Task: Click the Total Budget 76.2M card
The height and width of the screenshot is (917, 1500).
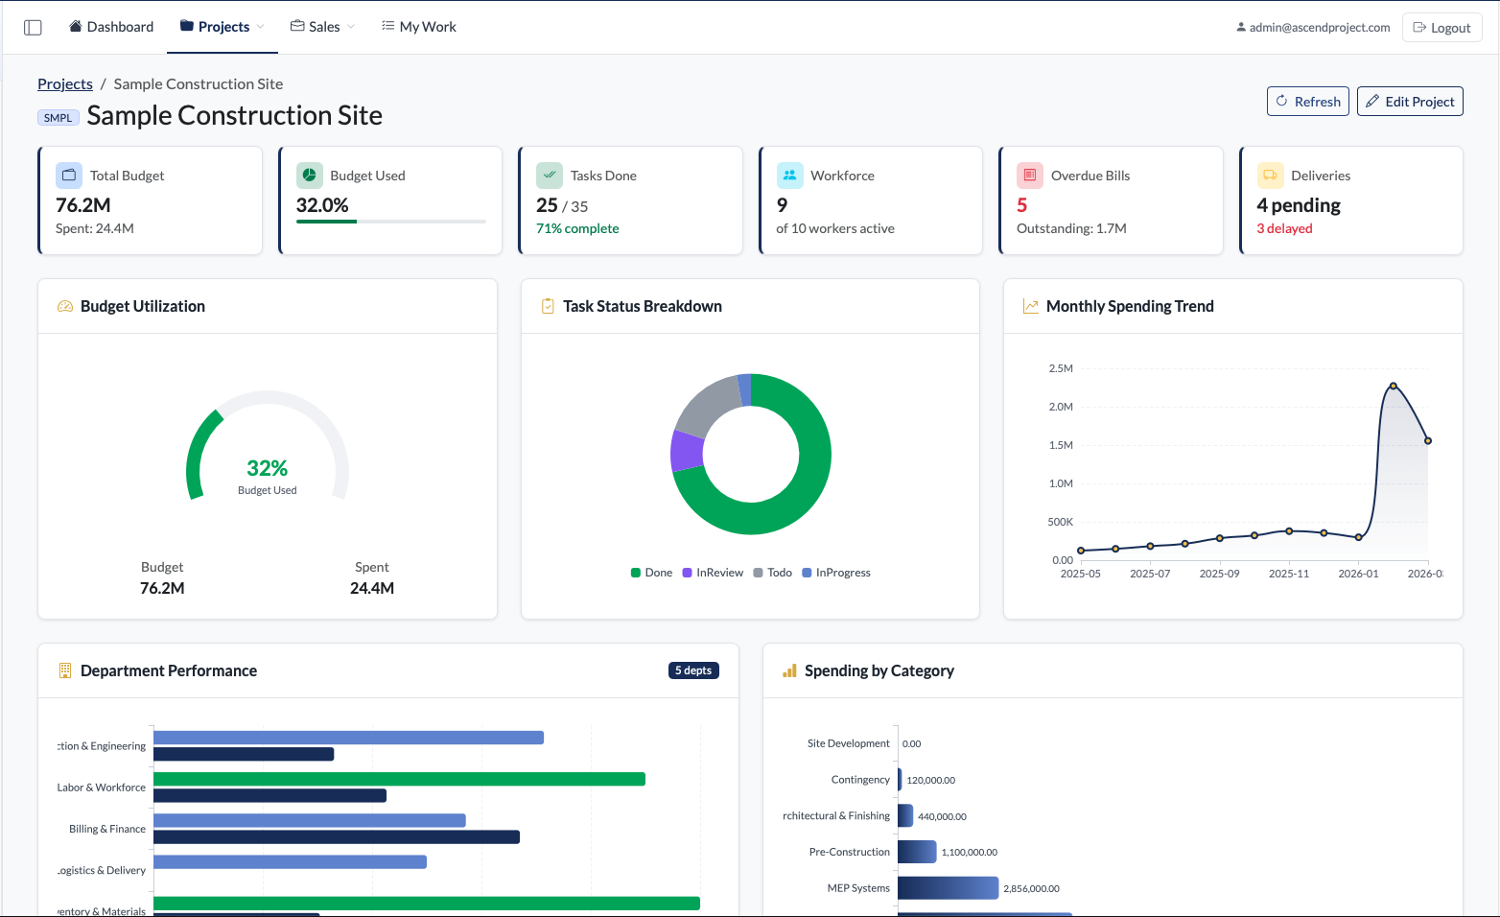Action: 150,200
